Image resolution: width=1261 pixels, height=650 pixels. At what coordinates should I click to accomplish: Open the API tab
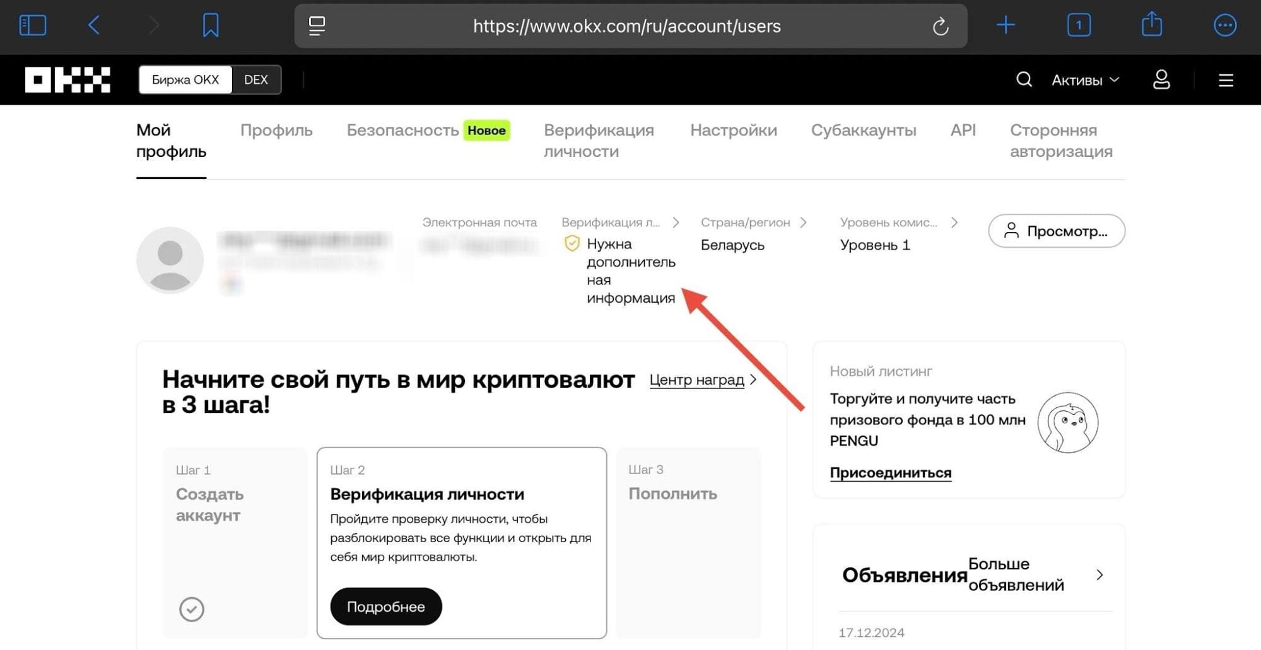963,130
